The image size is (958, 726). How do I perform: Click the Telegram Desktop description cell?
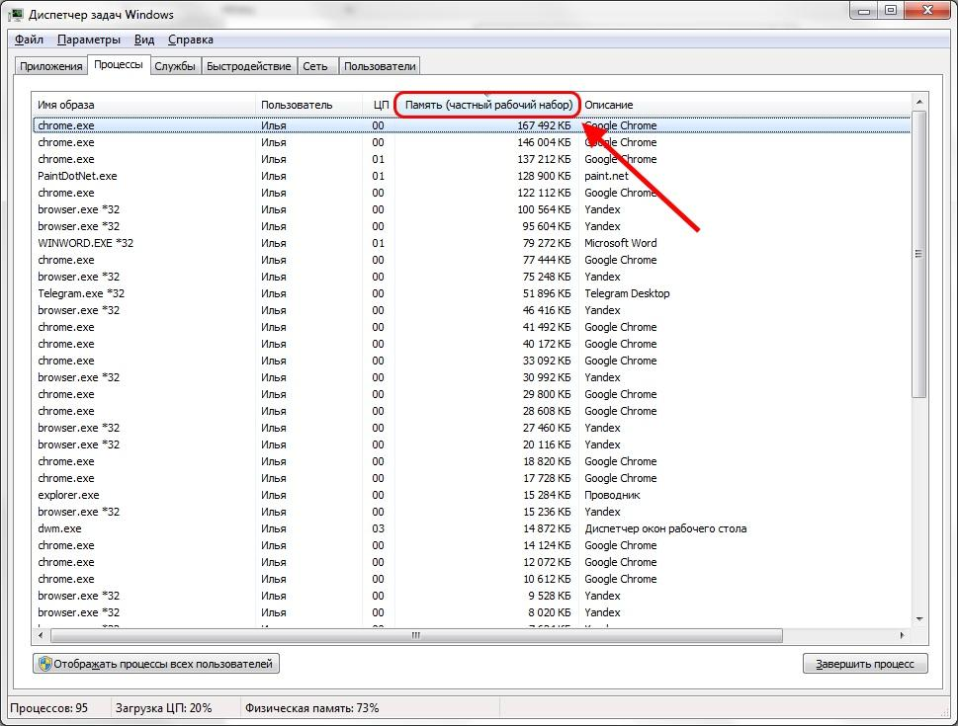click(627, 293)
